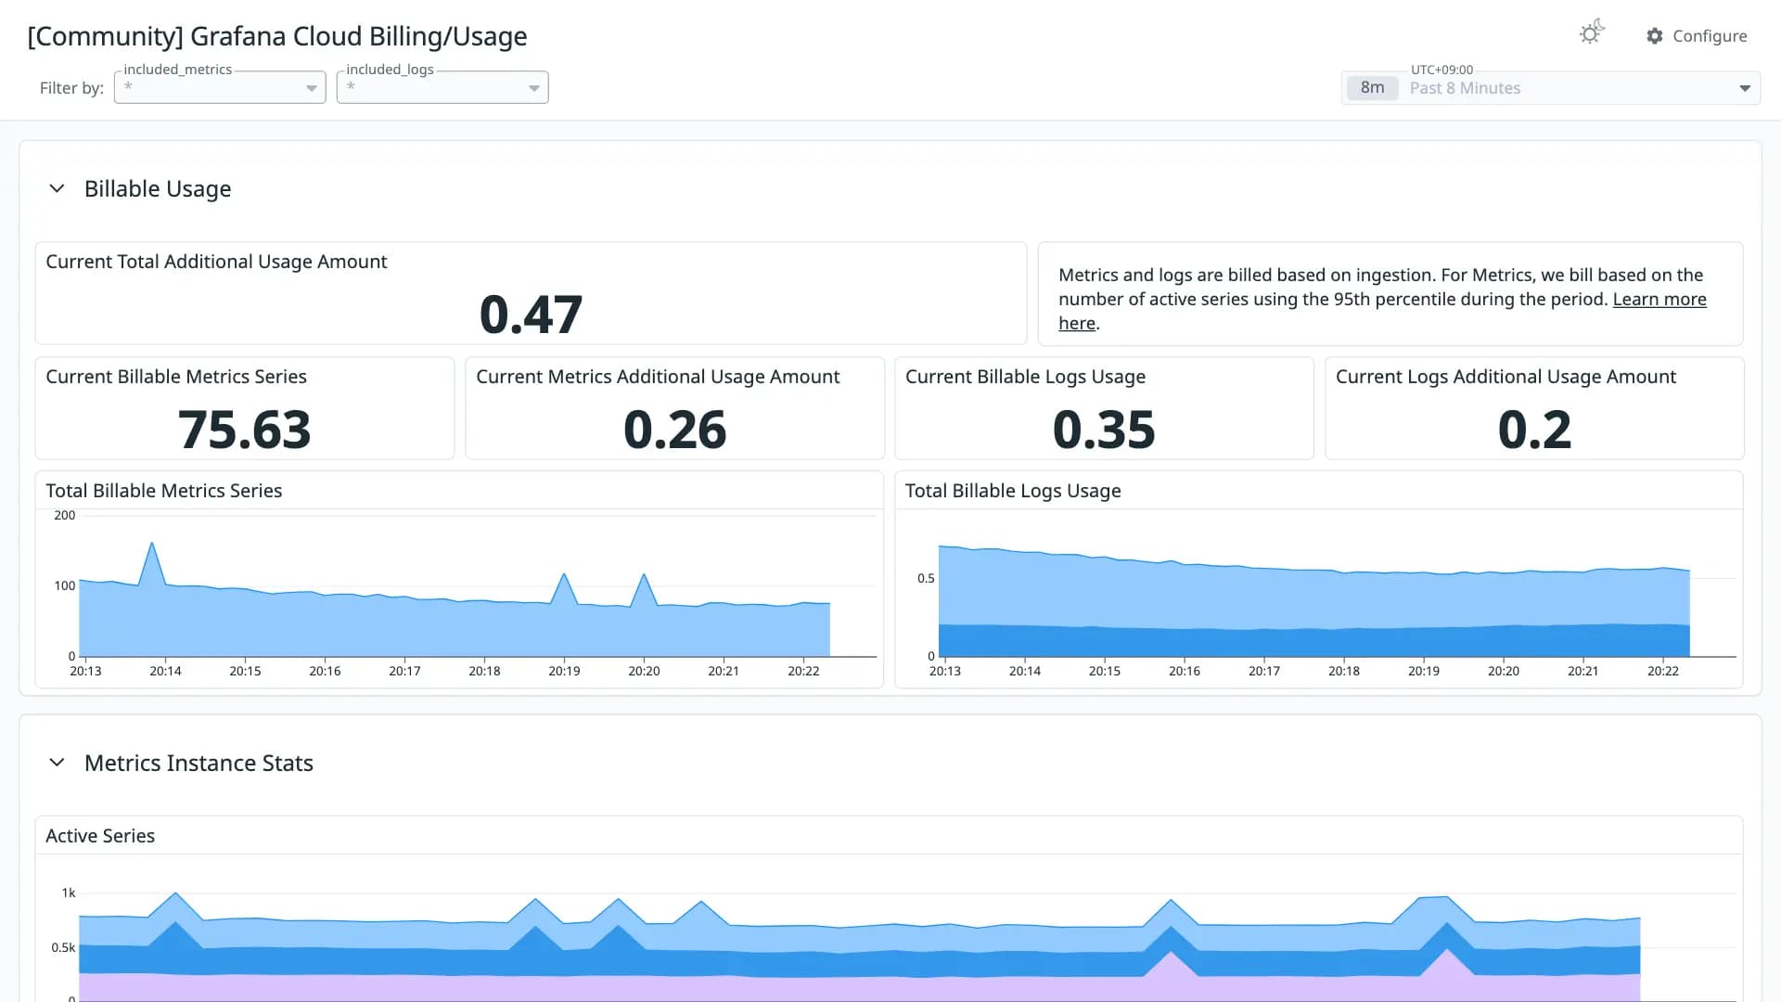Image resolution: width=1781 pixels, height=1002 pixels.
Task: Click the Active Series panel title
Action: tap(100, 836)
